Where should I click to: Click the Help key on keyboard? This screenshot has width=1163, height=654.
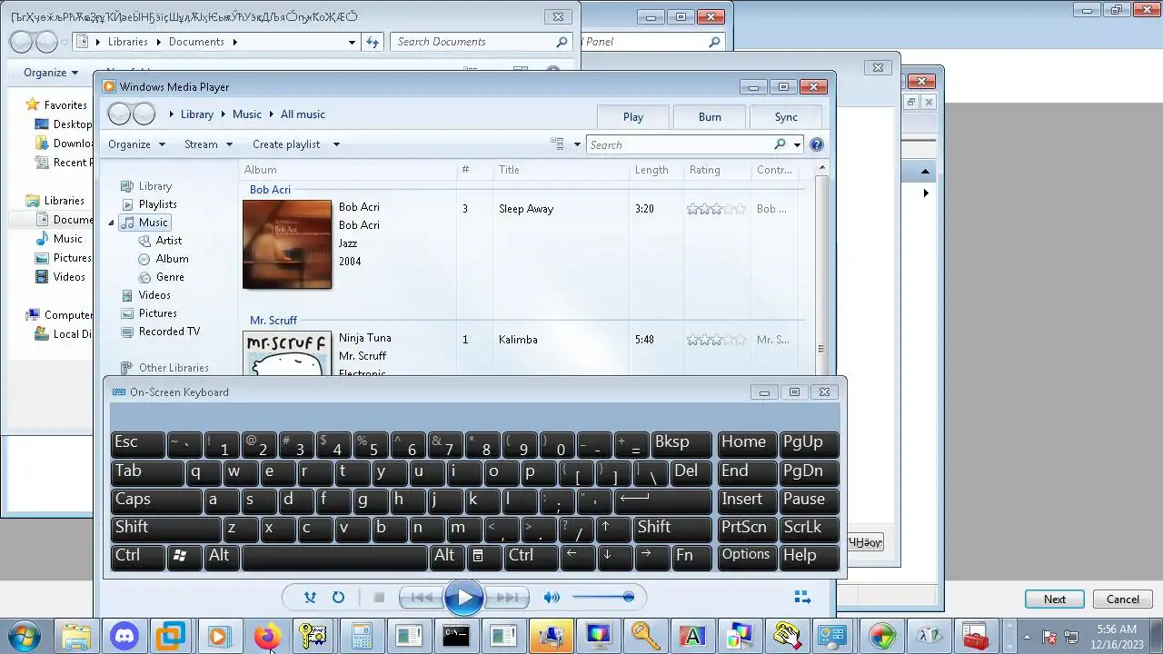coord(809,556)
